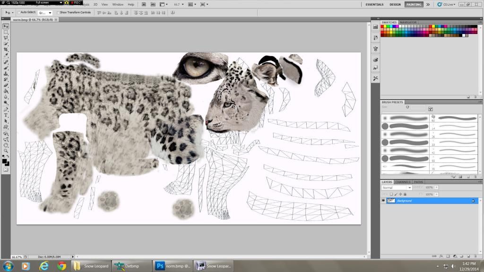Image resolution: width=484 pixels, height=272 pixels.
Task: Open the layer blend mode Normal dropdown
Action: click(x=397, y=187)
